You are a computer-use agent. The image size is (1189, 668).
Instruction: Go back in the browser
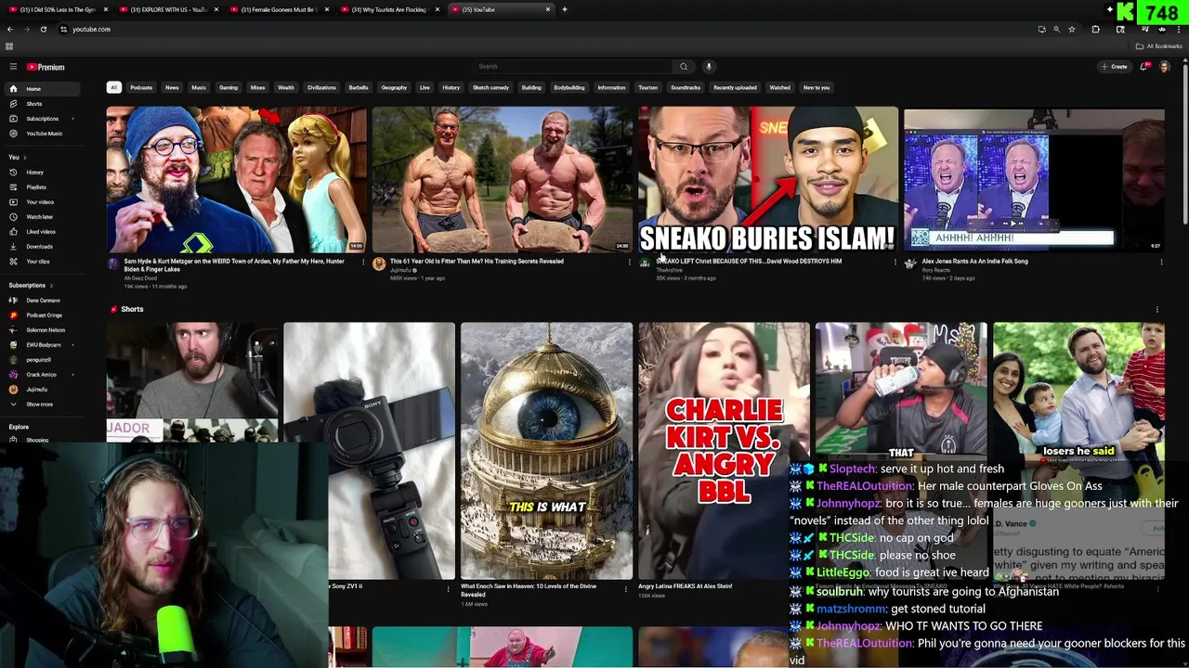click(10, 29)
